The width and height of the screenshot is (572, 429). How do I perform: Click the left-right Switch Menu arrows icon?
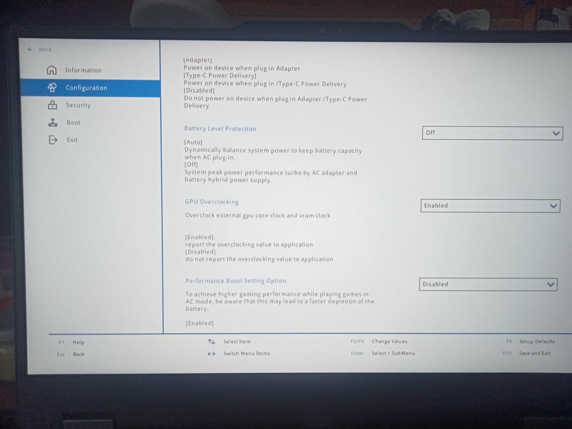coord(211,354)
